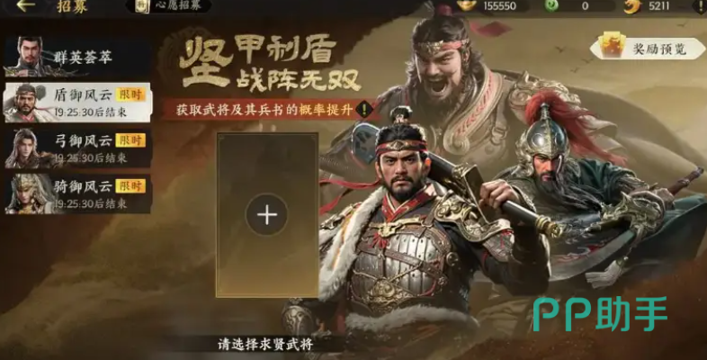Click the probability info exclamation icon
This screenshot has height=360, width=707.
[x=364, y=109]
